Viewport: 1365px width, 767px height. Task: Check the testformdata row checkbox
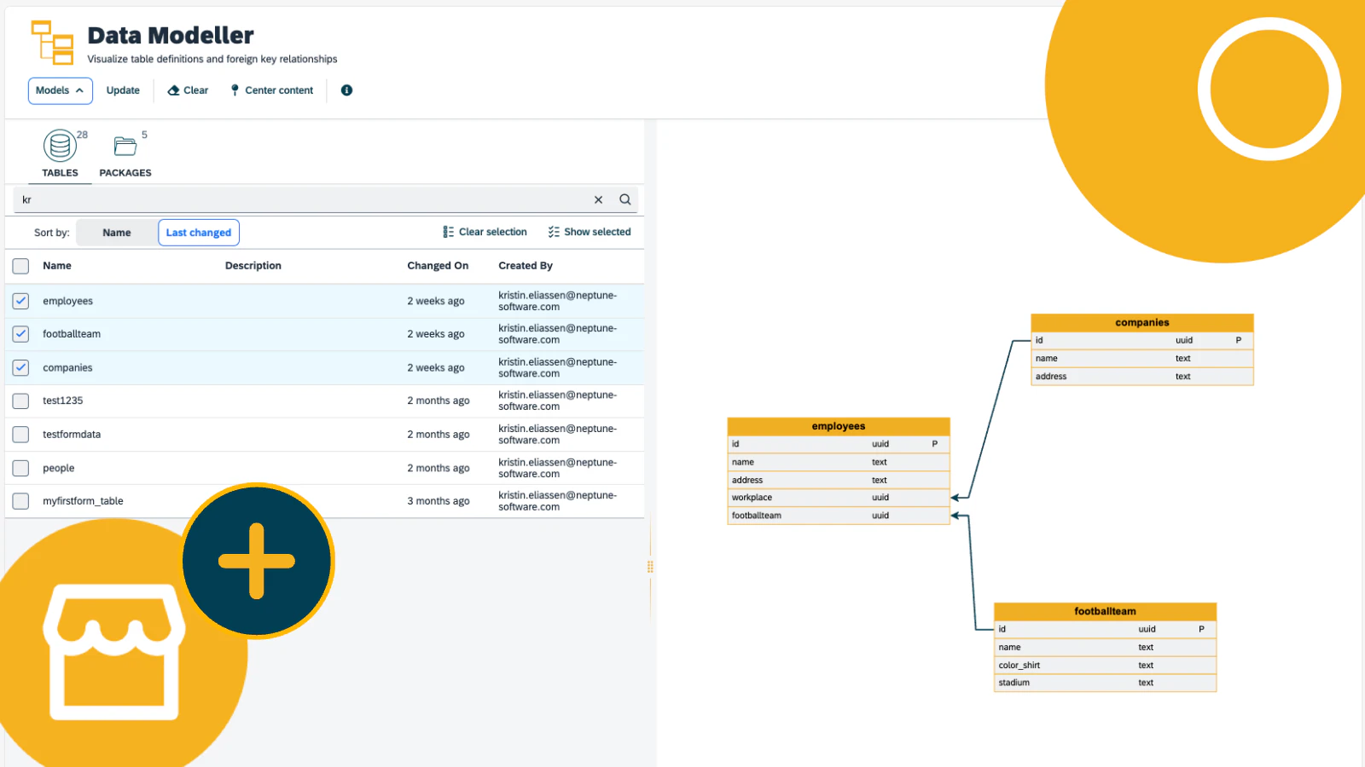click(20, 435)
